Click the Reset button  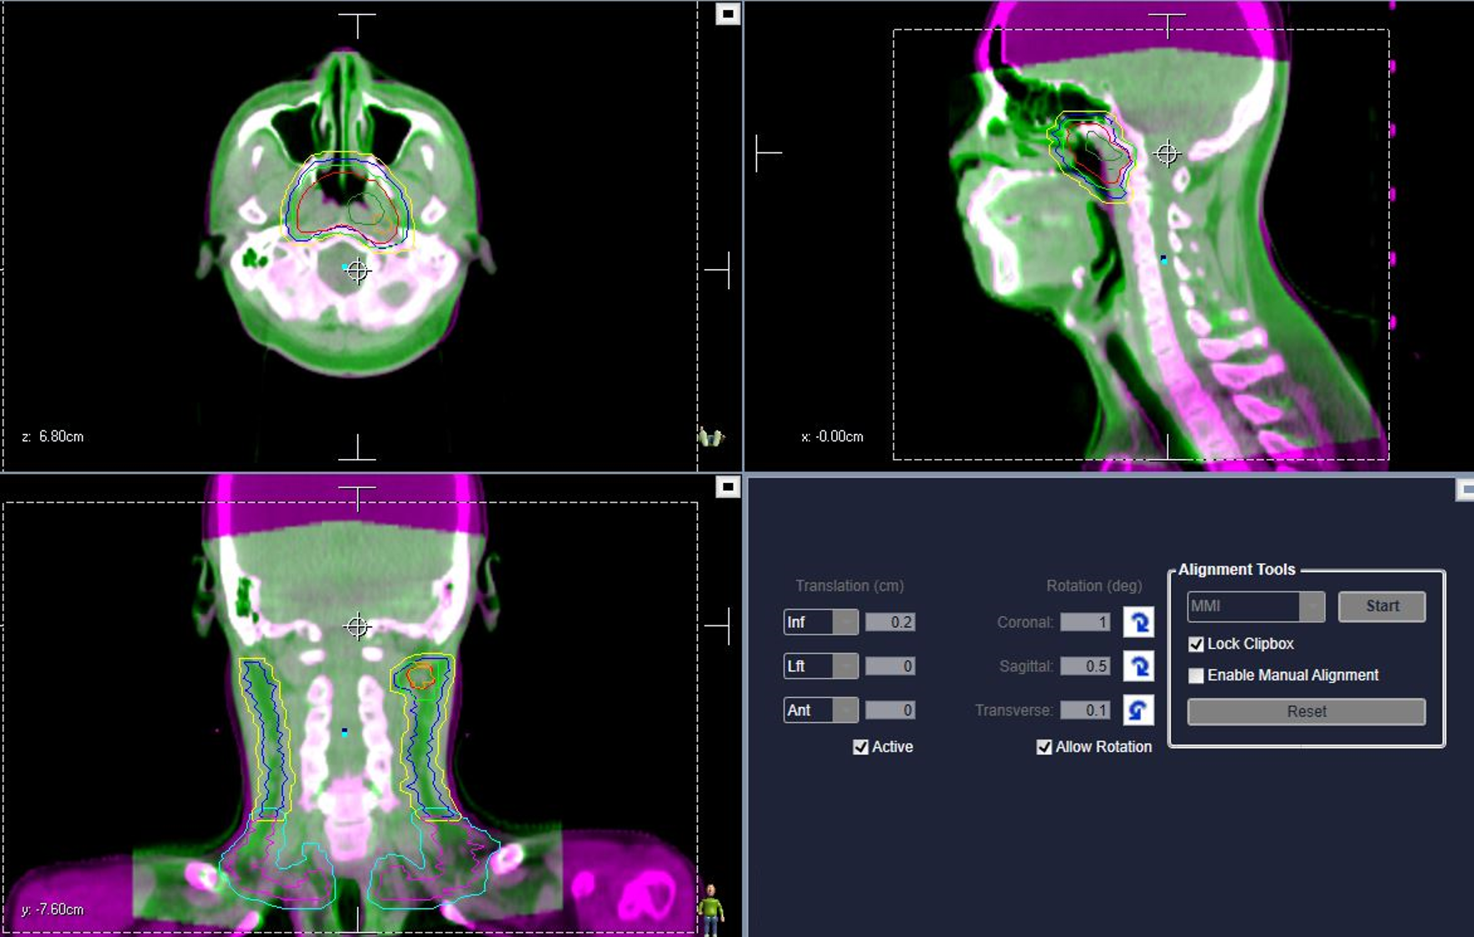click(x=1306, y=712)
